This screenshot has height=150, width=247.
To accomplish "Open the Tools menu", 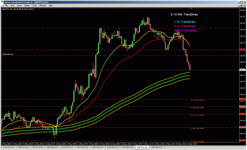I will [x=34, y=6].
